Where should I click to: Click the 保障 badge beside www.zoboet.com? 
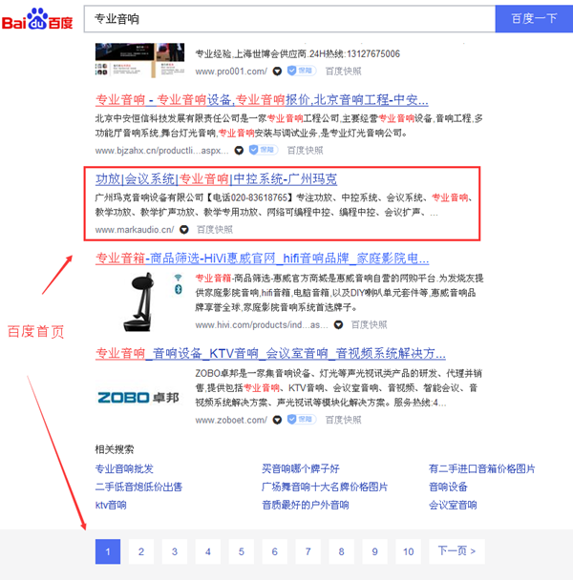pos(301,419)
